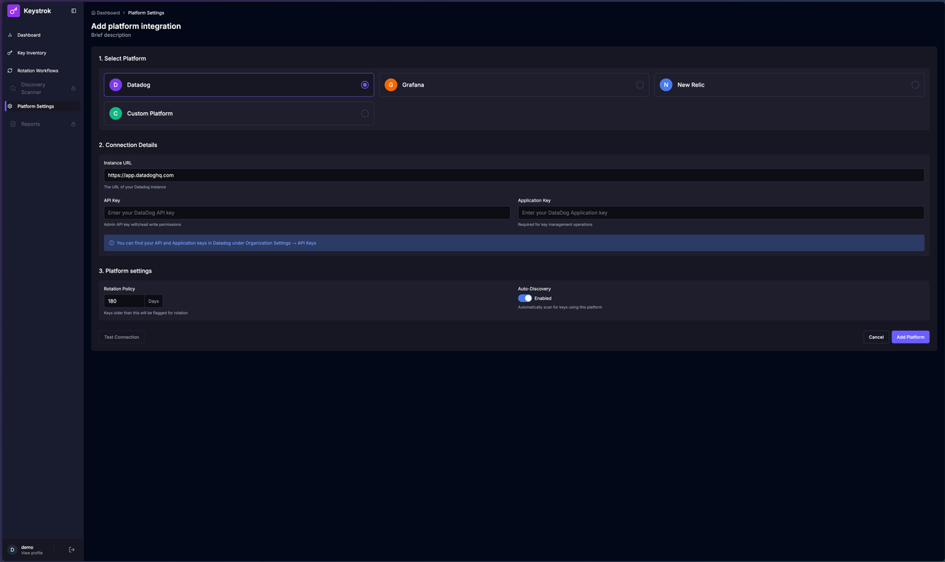Click the '3. Platform settings' heading
This screenshot has height=562, width=945.
coord(126,271)
